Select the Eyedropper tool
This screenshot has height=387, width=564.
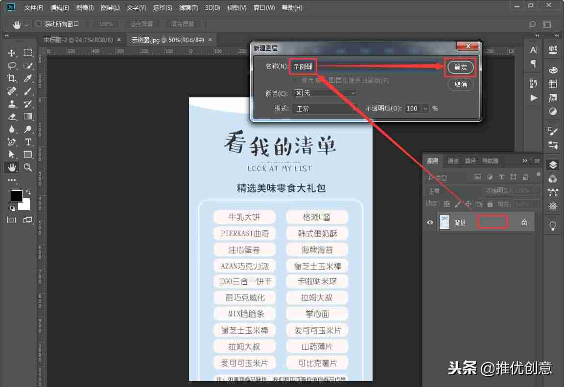point(28,78)
